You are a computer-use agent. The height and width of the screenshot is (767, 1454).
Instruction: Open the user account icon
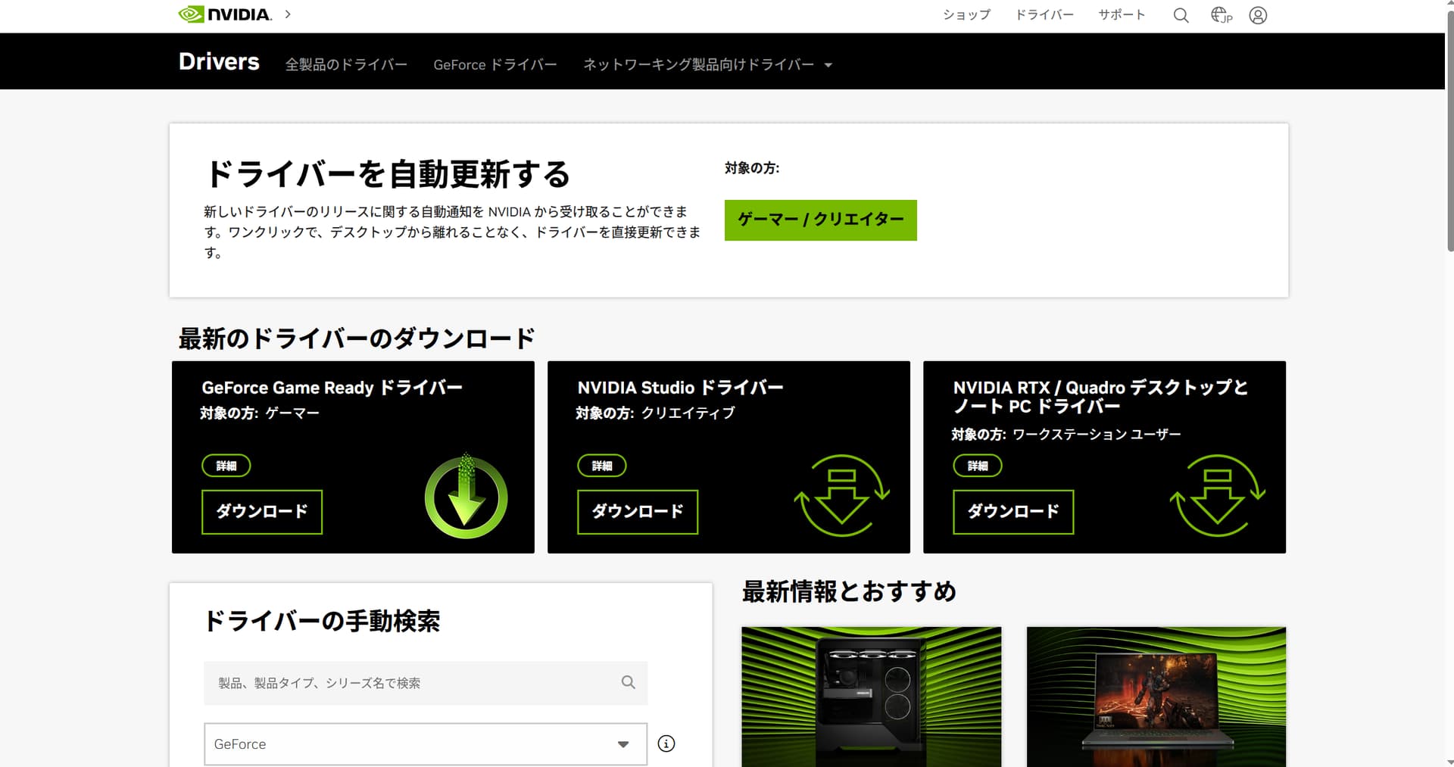1258,15
